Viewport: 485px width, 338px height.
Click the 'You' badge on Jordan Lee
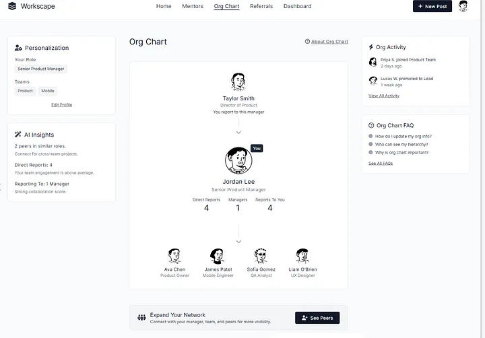click(x=257, y=148)
